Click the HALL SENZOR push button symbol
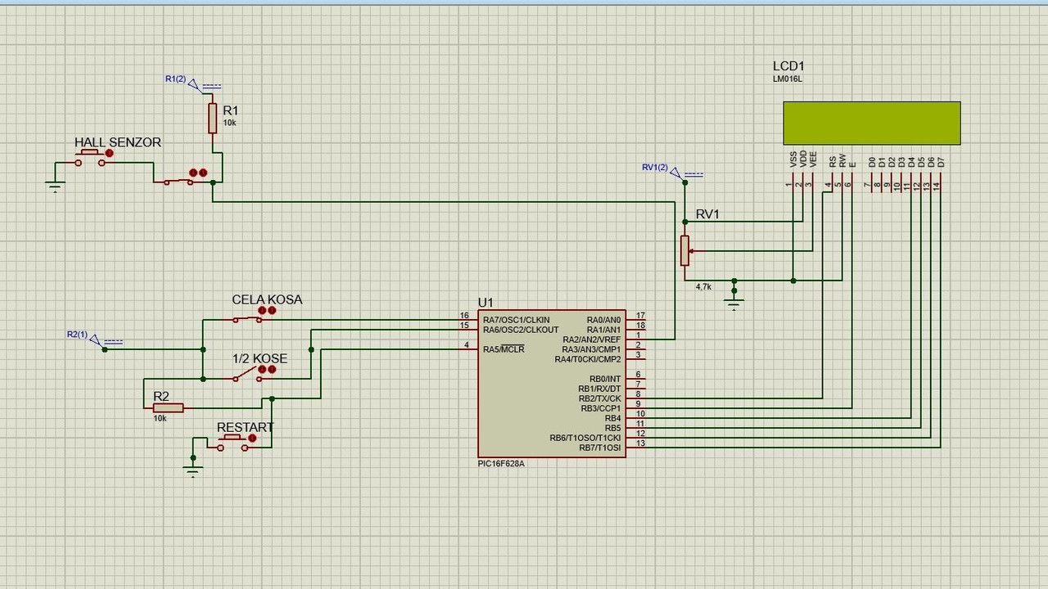Image resolution: width=1048 pixels, height=589 pixels. coord(91,158)
